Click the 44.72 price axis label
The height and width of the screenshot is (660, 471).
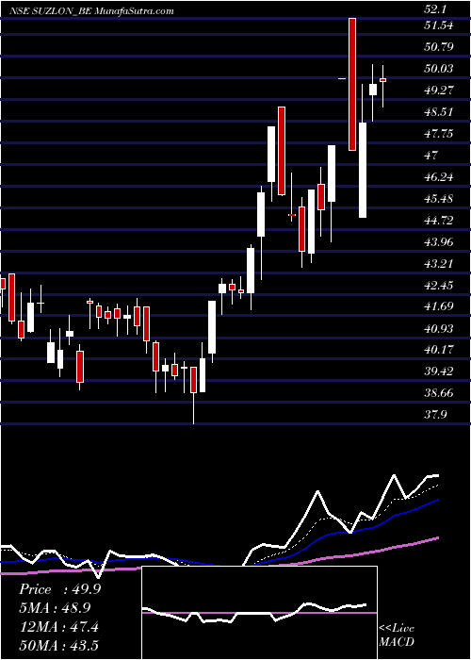[439, 220]
